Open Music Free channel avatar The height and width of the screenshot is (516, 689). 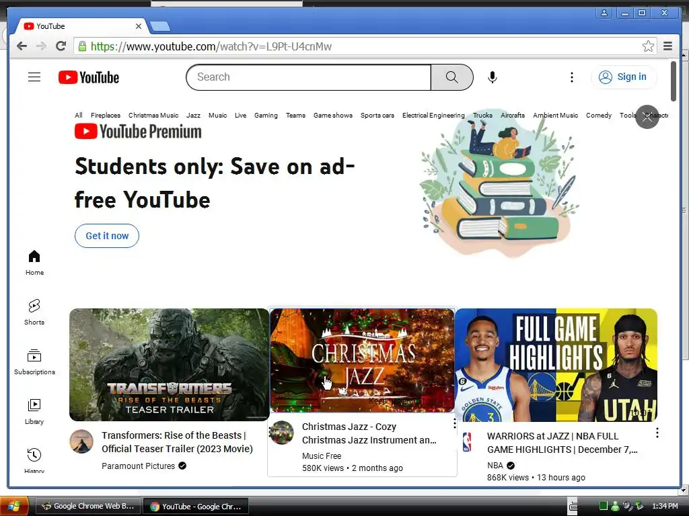pos(281,433)
